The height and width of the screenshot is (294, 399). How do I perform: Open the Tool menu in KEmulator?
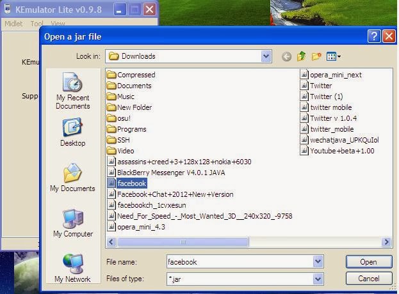(37, 24)
